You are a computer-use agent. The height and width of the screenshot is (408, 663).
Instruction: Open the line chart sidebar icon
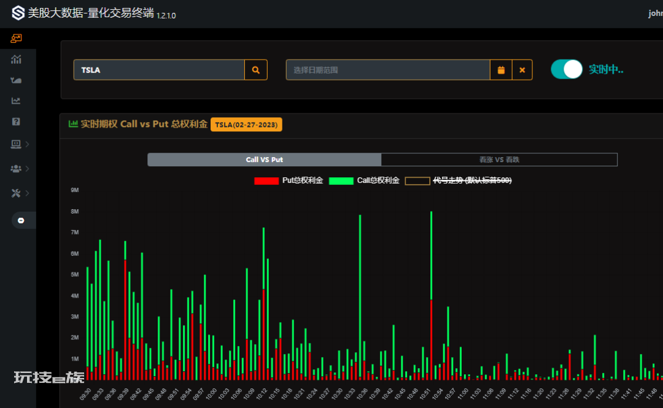point(16,101)
